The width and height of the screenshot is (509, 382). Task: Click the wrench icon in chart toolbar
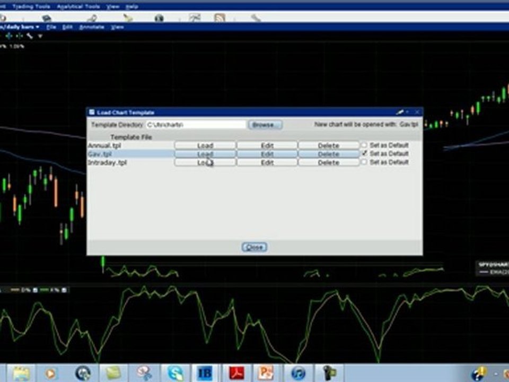pyautogui.click(x=30, y=36)
